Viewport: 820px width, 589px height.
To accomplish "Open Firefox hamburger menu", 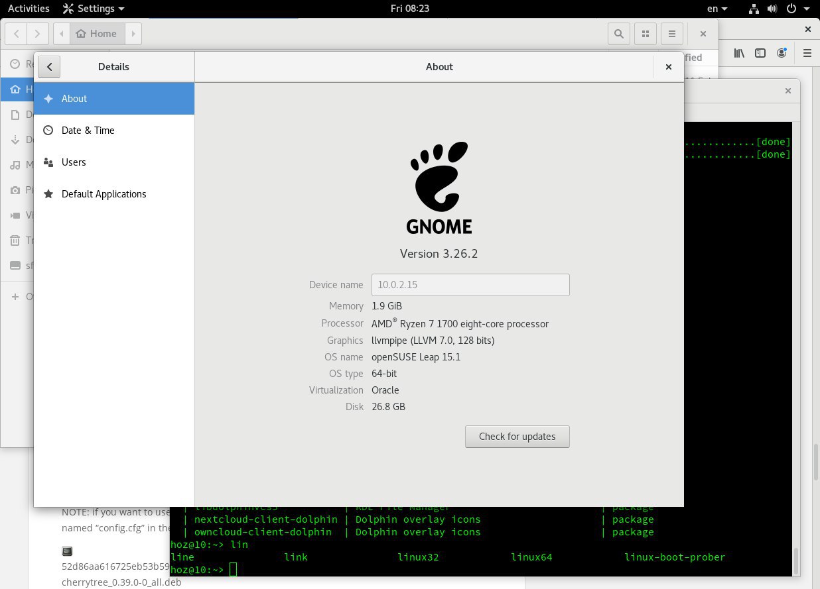I will point(807,53).
